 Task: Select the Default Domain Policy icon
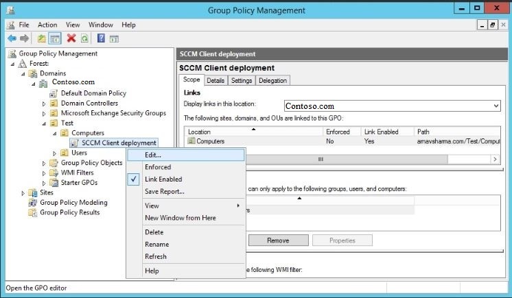[54, 94]
